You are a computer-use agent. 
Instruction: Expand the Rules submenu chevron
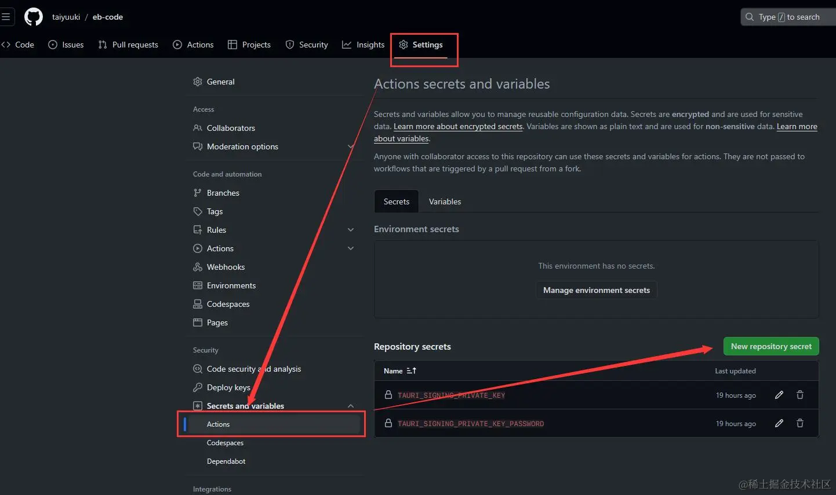pyautogui.click(x=351, y=230)
